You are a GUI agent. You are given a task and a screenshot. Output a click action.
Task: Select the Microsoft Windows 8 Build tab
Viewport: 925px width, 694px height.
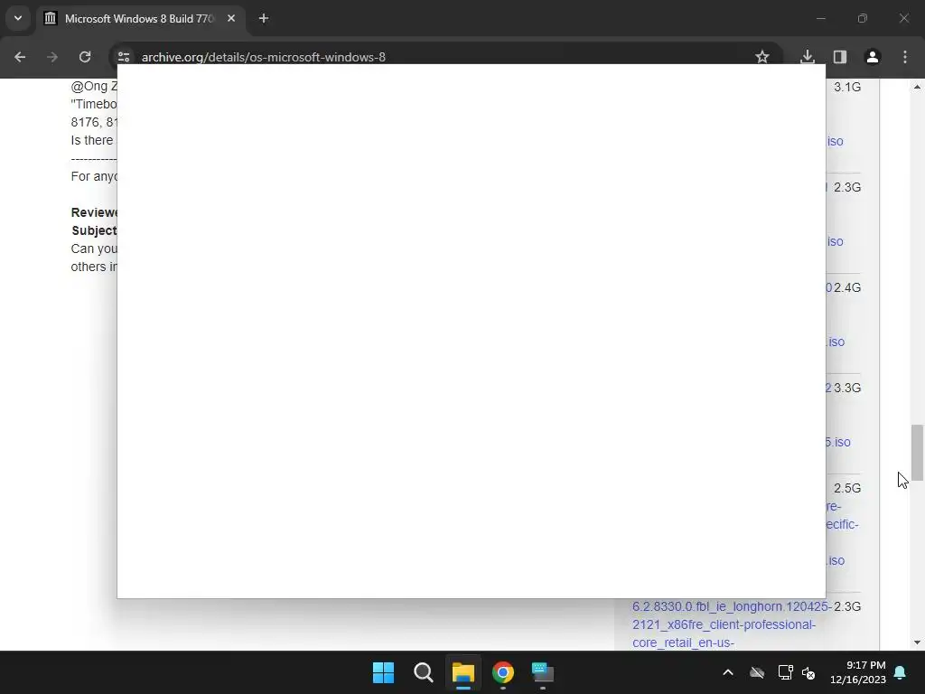(140, 19)
